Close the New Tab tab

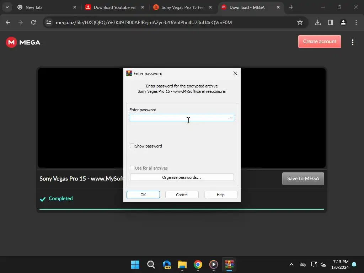(x=75, y=7)
